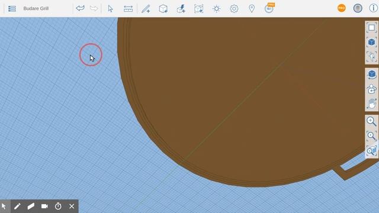The height and width of the screenshot is (213, 379).
Task: Select the highlighter annotation tool
Action: click(31, 206)
